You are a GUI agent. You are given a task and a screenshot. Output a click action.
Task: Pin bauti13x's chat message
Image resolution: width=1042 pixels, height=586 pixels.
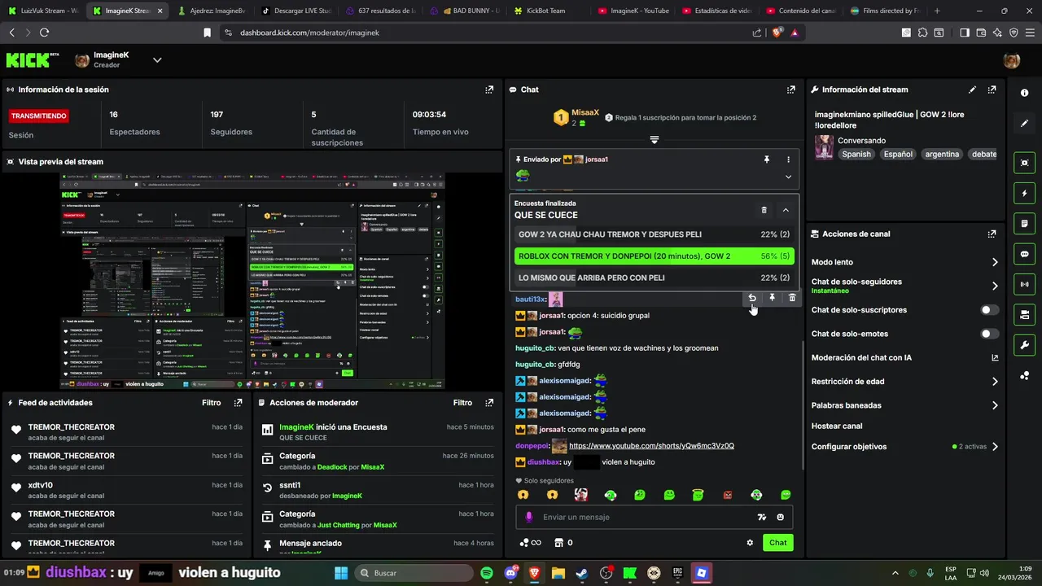click(x=773, y=298)
